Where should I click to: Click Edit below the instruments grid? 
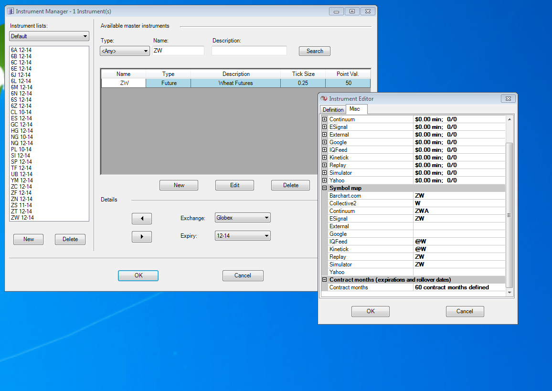point(234,185)
